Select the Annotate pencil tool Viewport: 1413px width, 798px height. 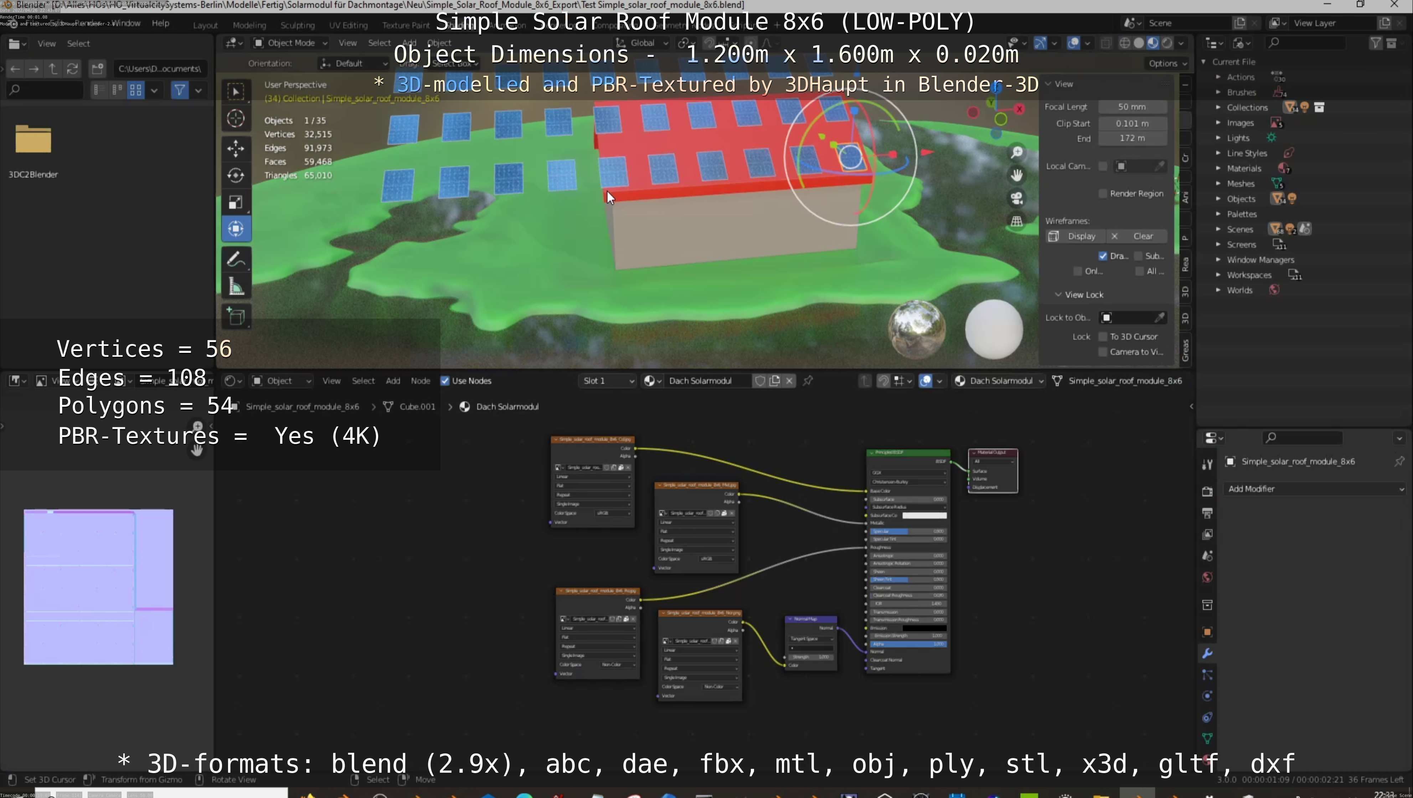pos(236,259)
